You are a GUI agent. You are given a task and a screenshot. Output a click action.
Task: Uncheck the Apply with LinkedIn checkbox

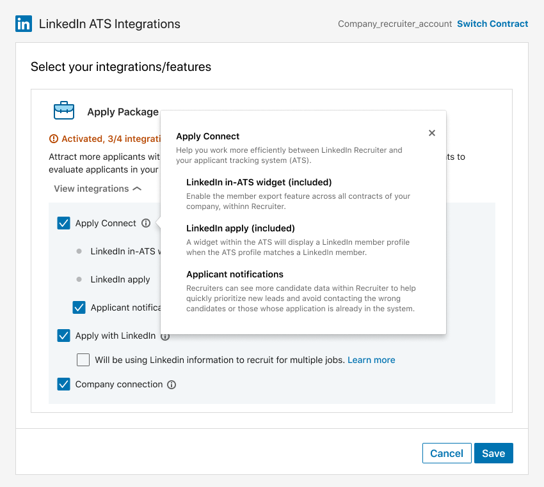point(64,336)
